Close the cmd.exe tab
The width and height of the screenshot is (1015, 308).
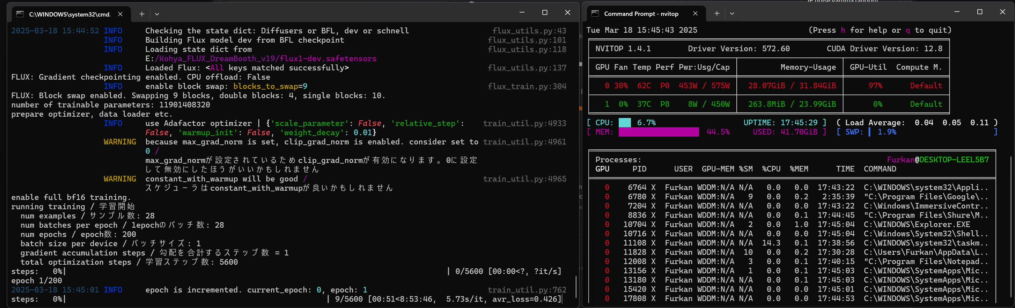click(120, 14)
